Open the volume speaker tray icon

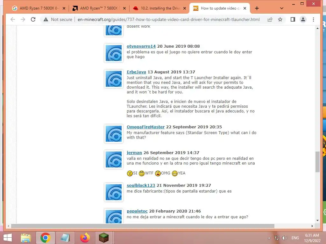pyautogui.click(x=284, y=238)
